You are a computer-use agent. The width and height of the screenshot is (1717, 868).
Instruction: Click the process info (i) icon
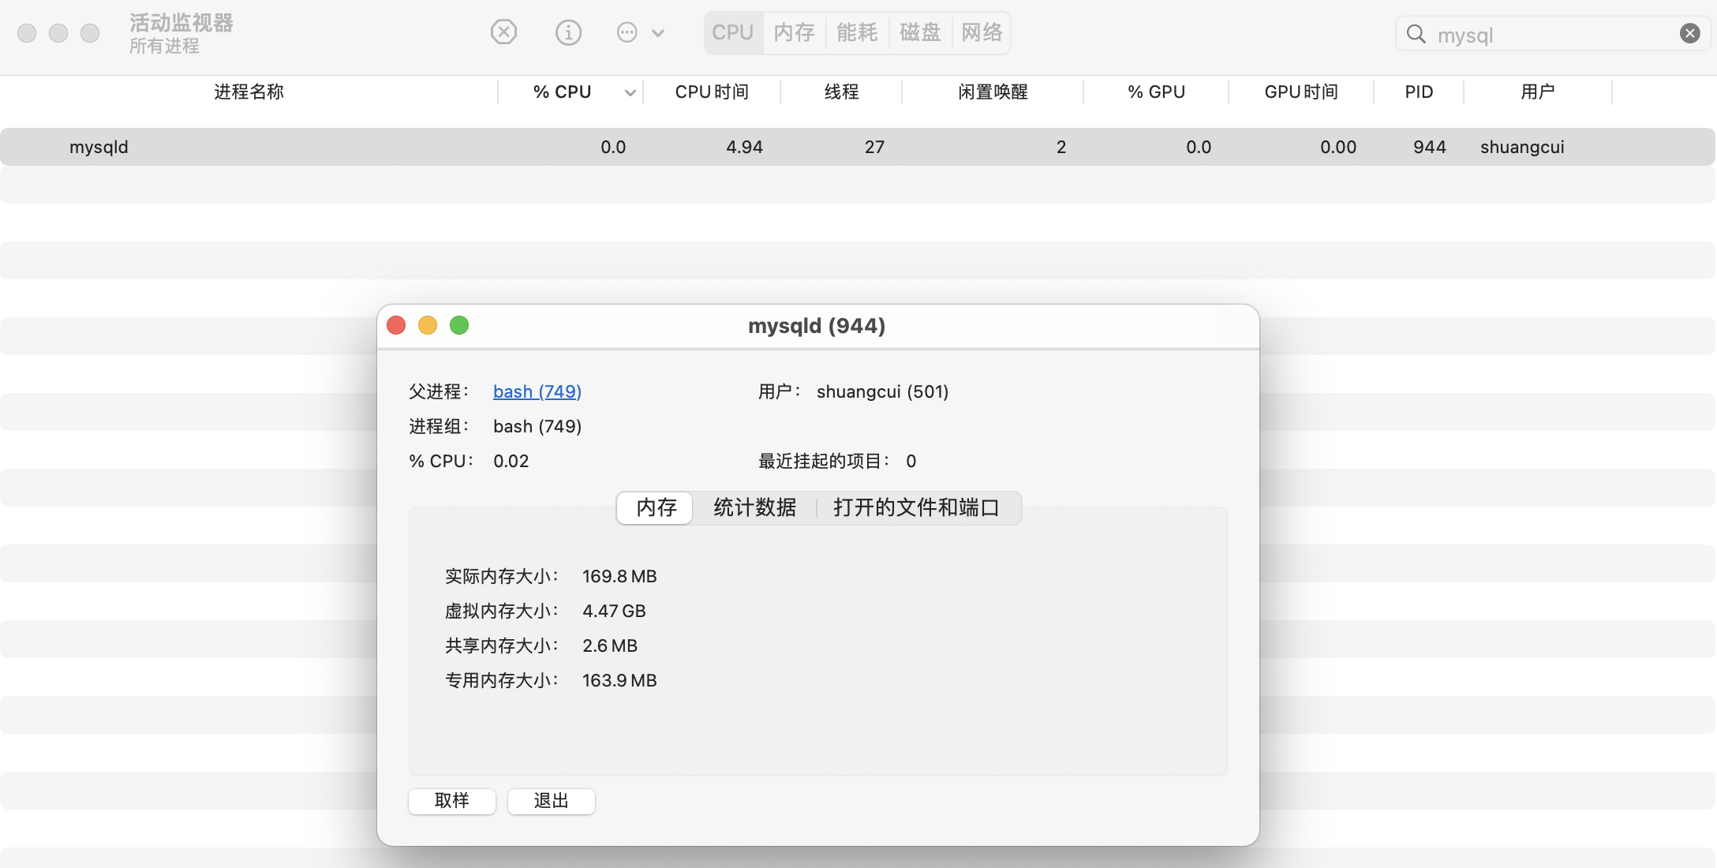[568, 32]
